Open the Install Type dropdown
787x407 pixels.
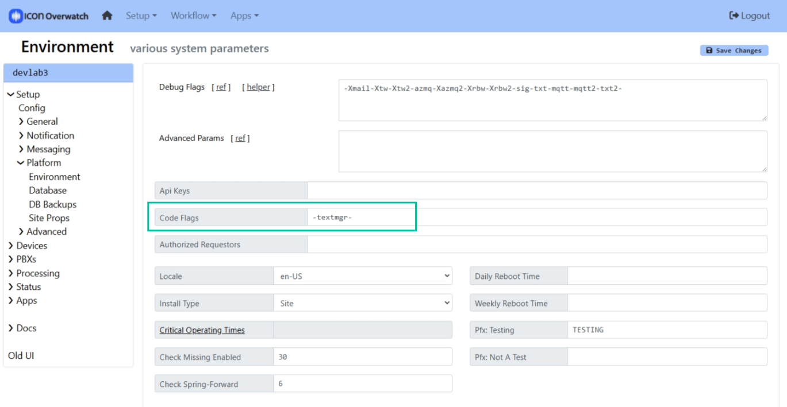pyautogui.click(x=362, y=303)
